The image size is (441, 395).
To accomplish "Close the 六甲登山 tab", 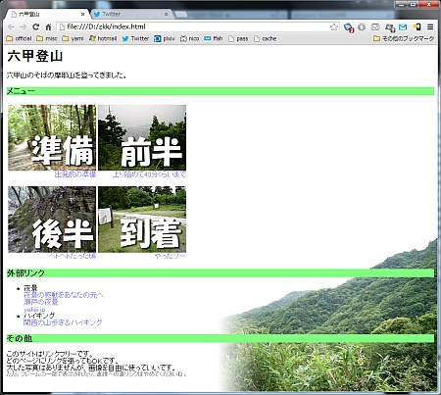I will pos(83,14).
